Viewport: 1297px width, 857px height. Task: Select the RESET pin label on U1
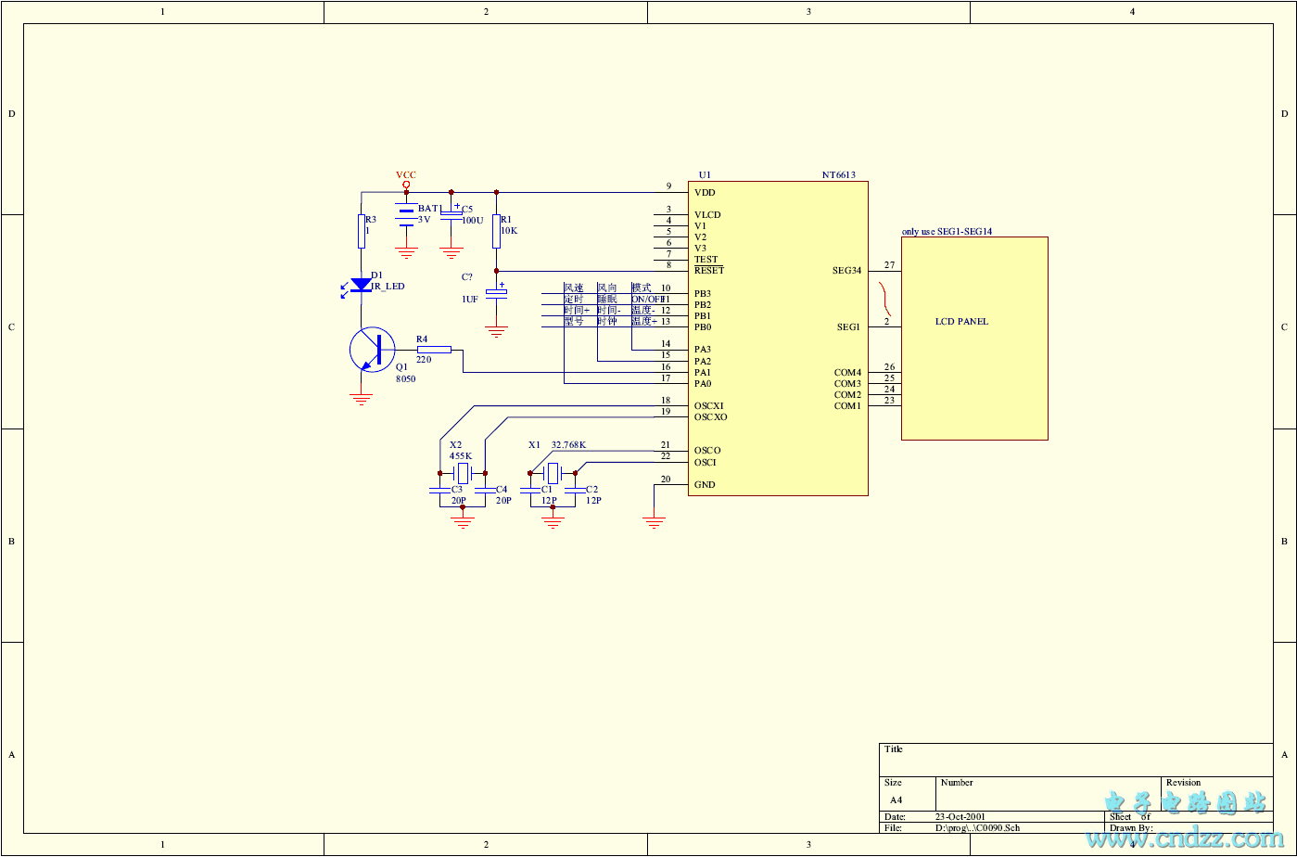[709, 271]
